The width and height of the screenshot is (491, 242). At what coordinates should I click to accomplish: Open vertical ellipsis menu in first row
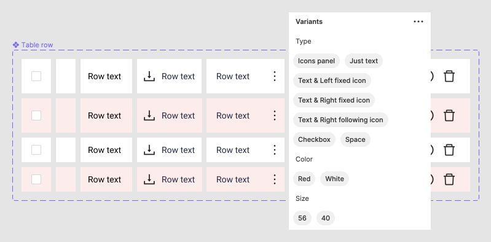[275, 76]
